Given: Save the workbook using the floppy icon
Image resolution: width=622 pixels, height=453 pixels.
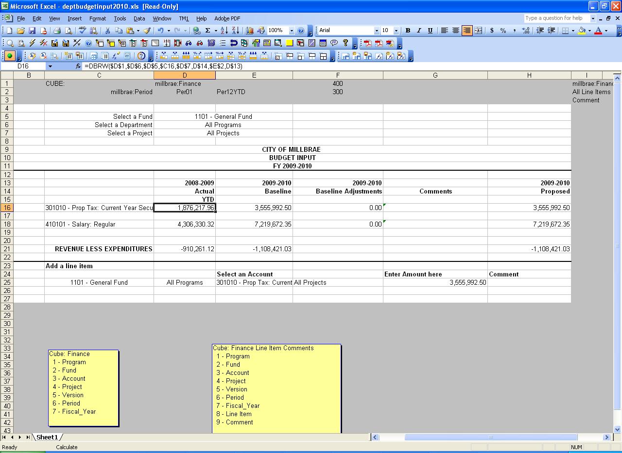Looking at the screenshot, I should pos(32,31).
